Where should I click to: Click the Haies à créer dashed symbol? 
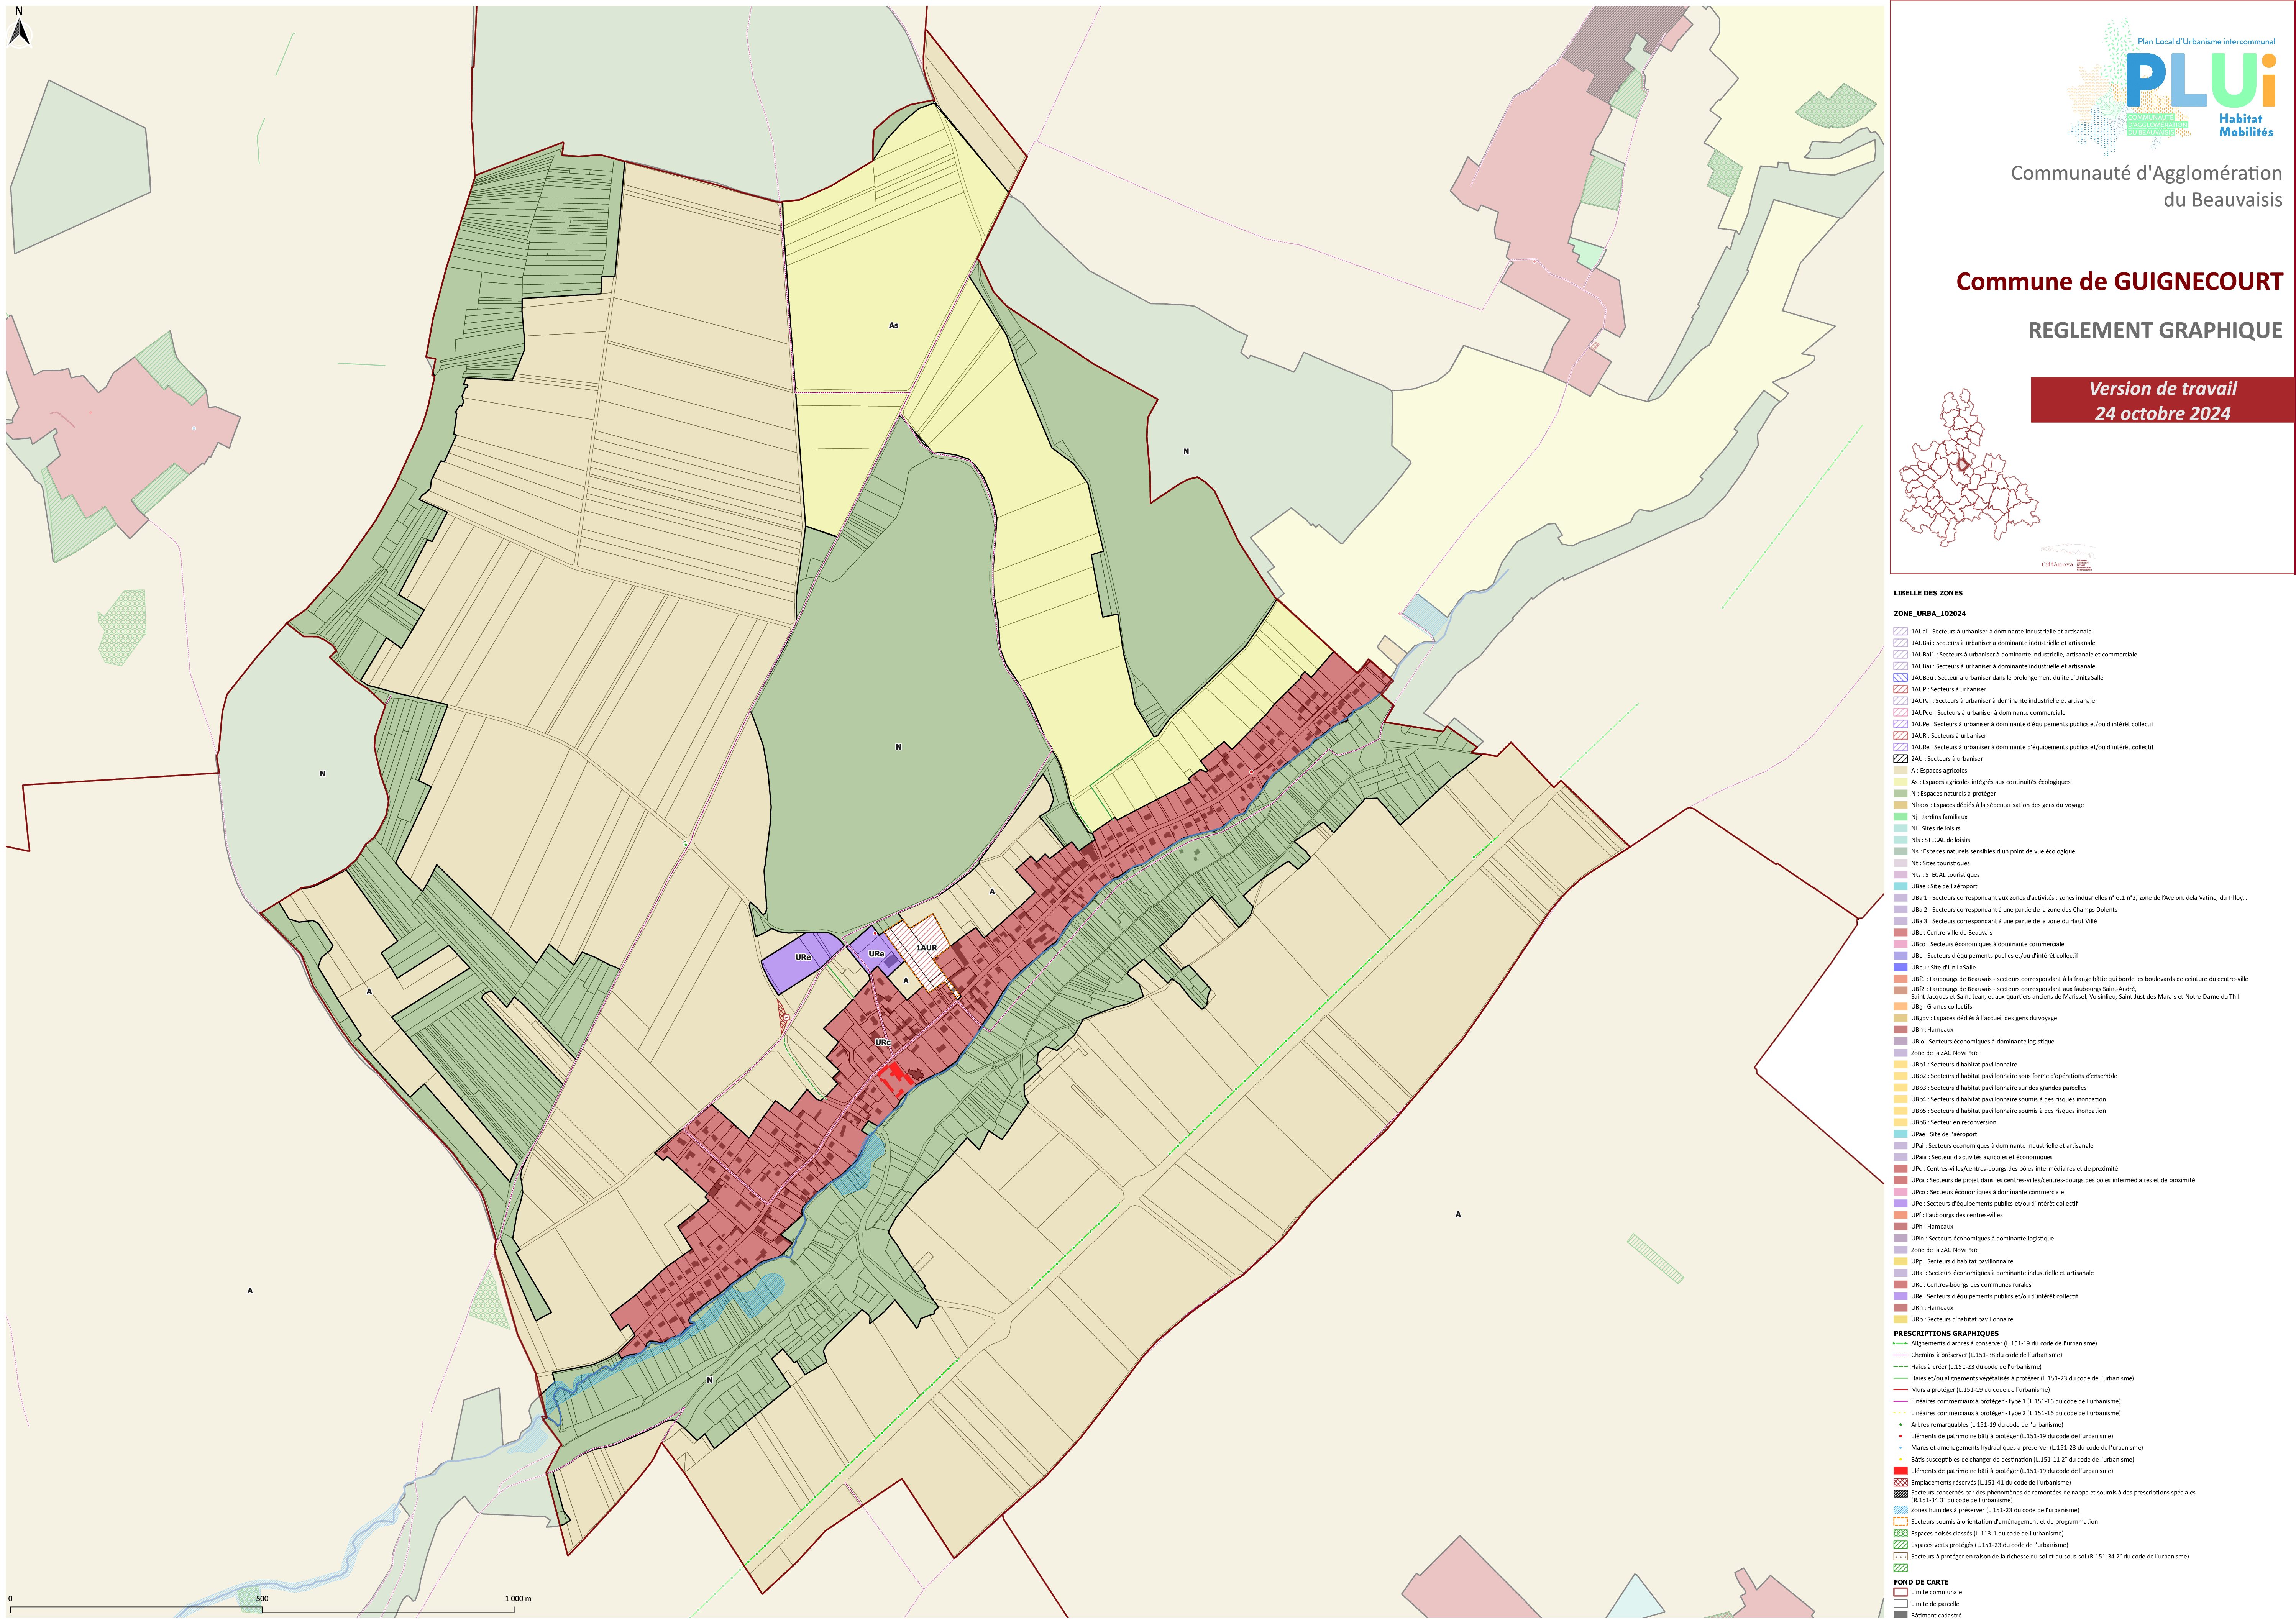coord(1900,1367)
